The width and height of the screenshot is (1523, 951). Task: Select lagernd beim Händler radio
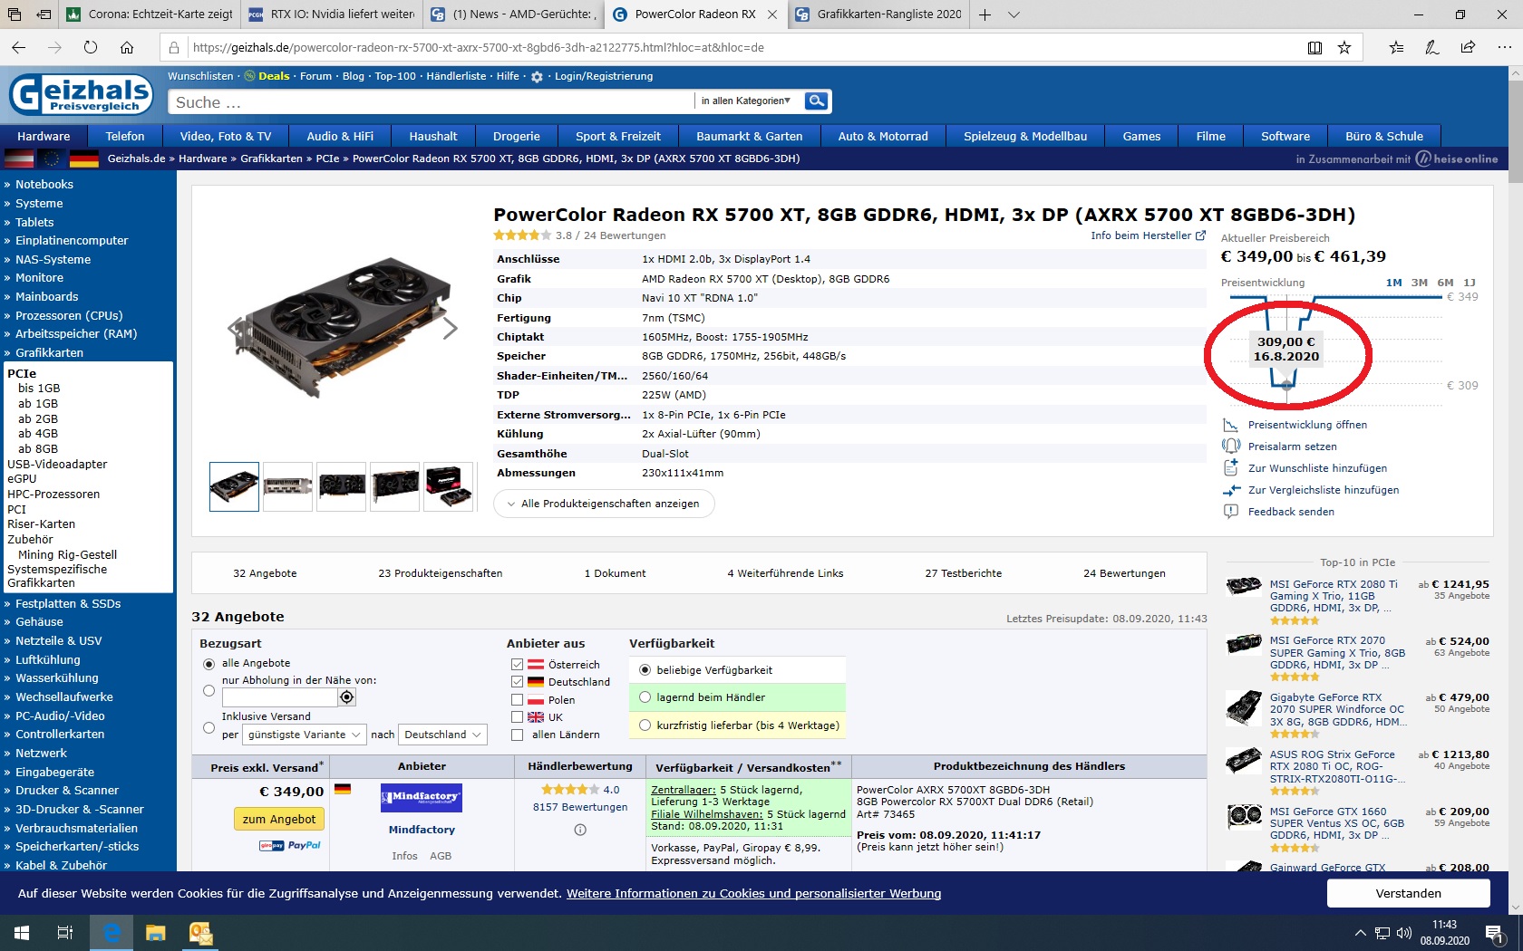(645, 697)
